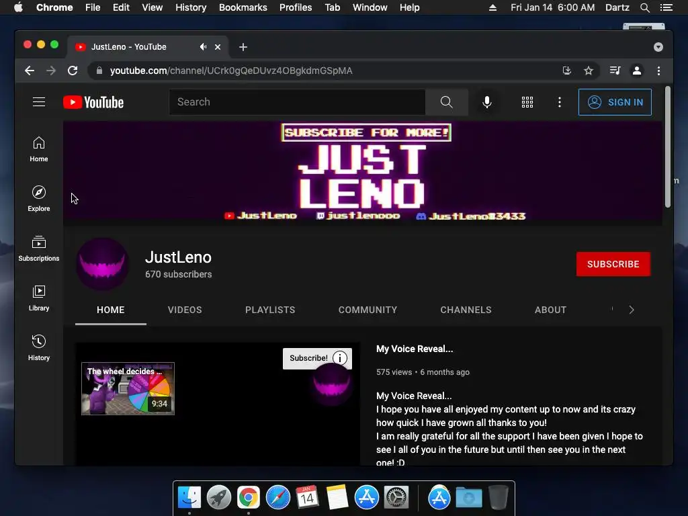Mute the tab via speaker icon

[x=203, y=46]
